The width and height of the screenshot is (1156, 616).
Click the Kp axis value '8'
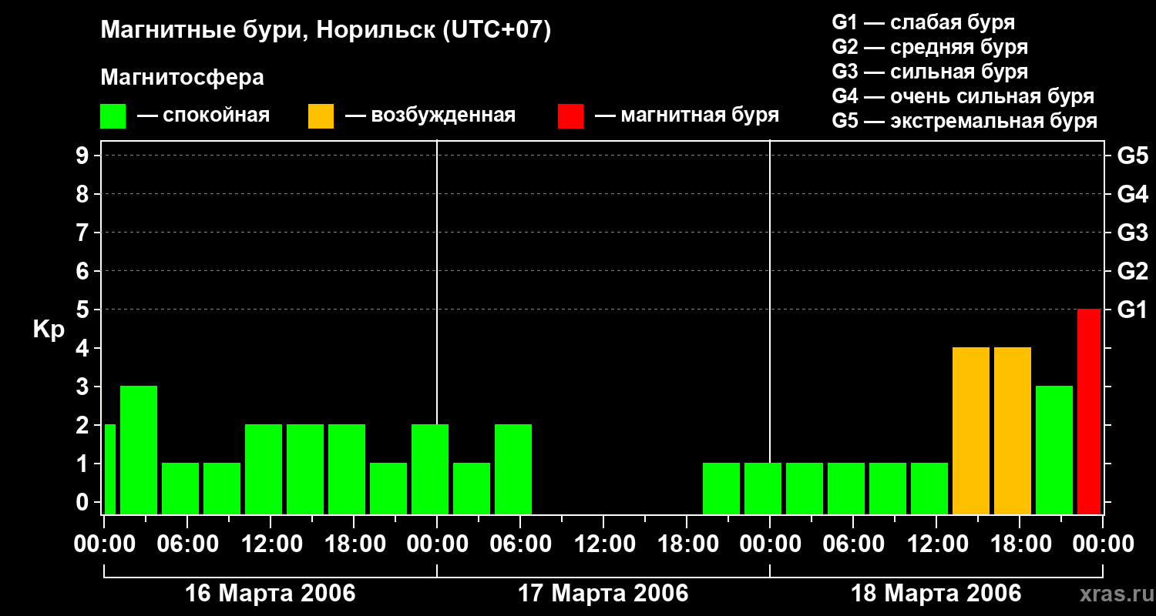click(84, 194)
